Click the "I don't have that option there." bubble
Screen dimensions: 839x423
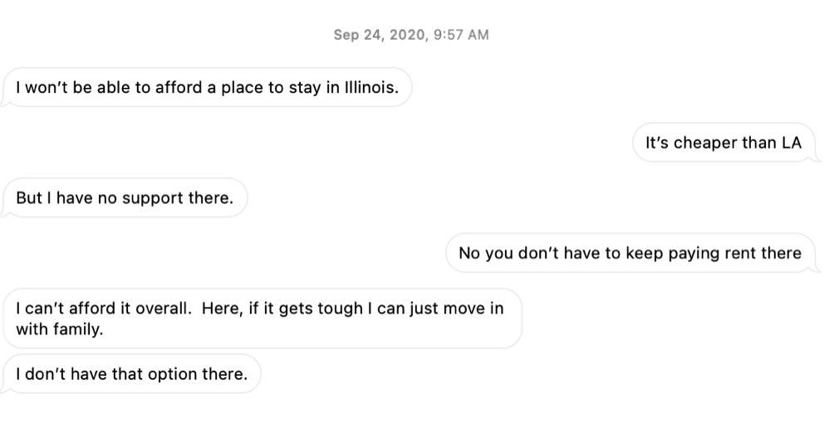(131, 374)
